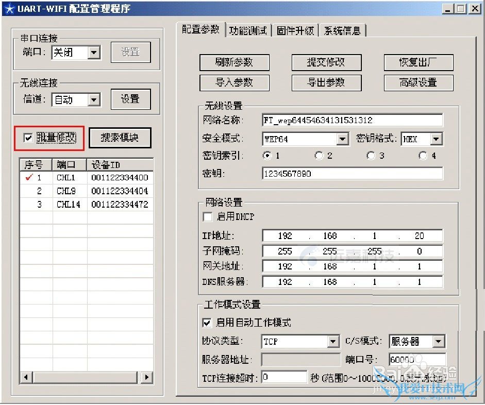Open the 端口 serial port dropdown
485x405 pixels.
tap(93, 53)
